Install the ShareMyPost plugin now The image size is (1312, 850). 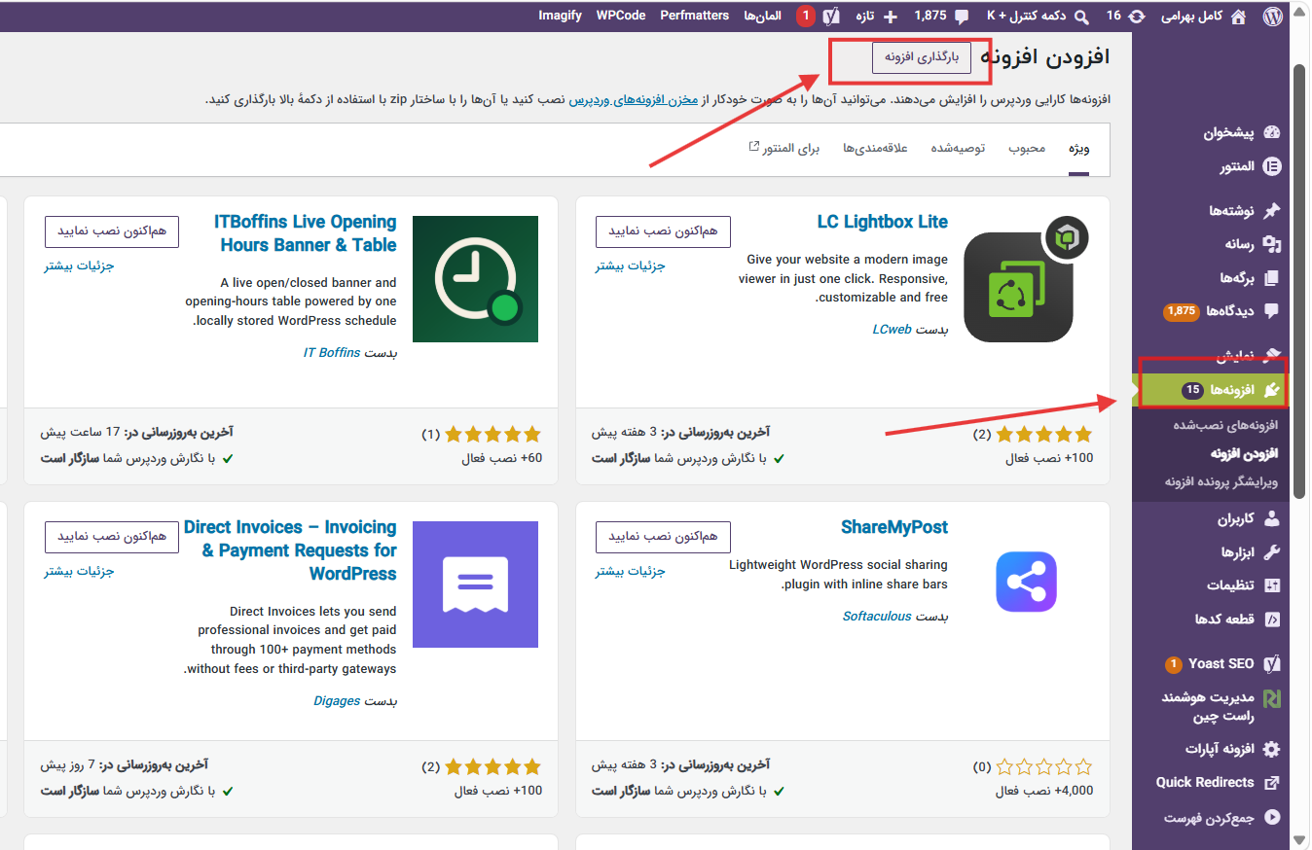click(x=663, y=537)
